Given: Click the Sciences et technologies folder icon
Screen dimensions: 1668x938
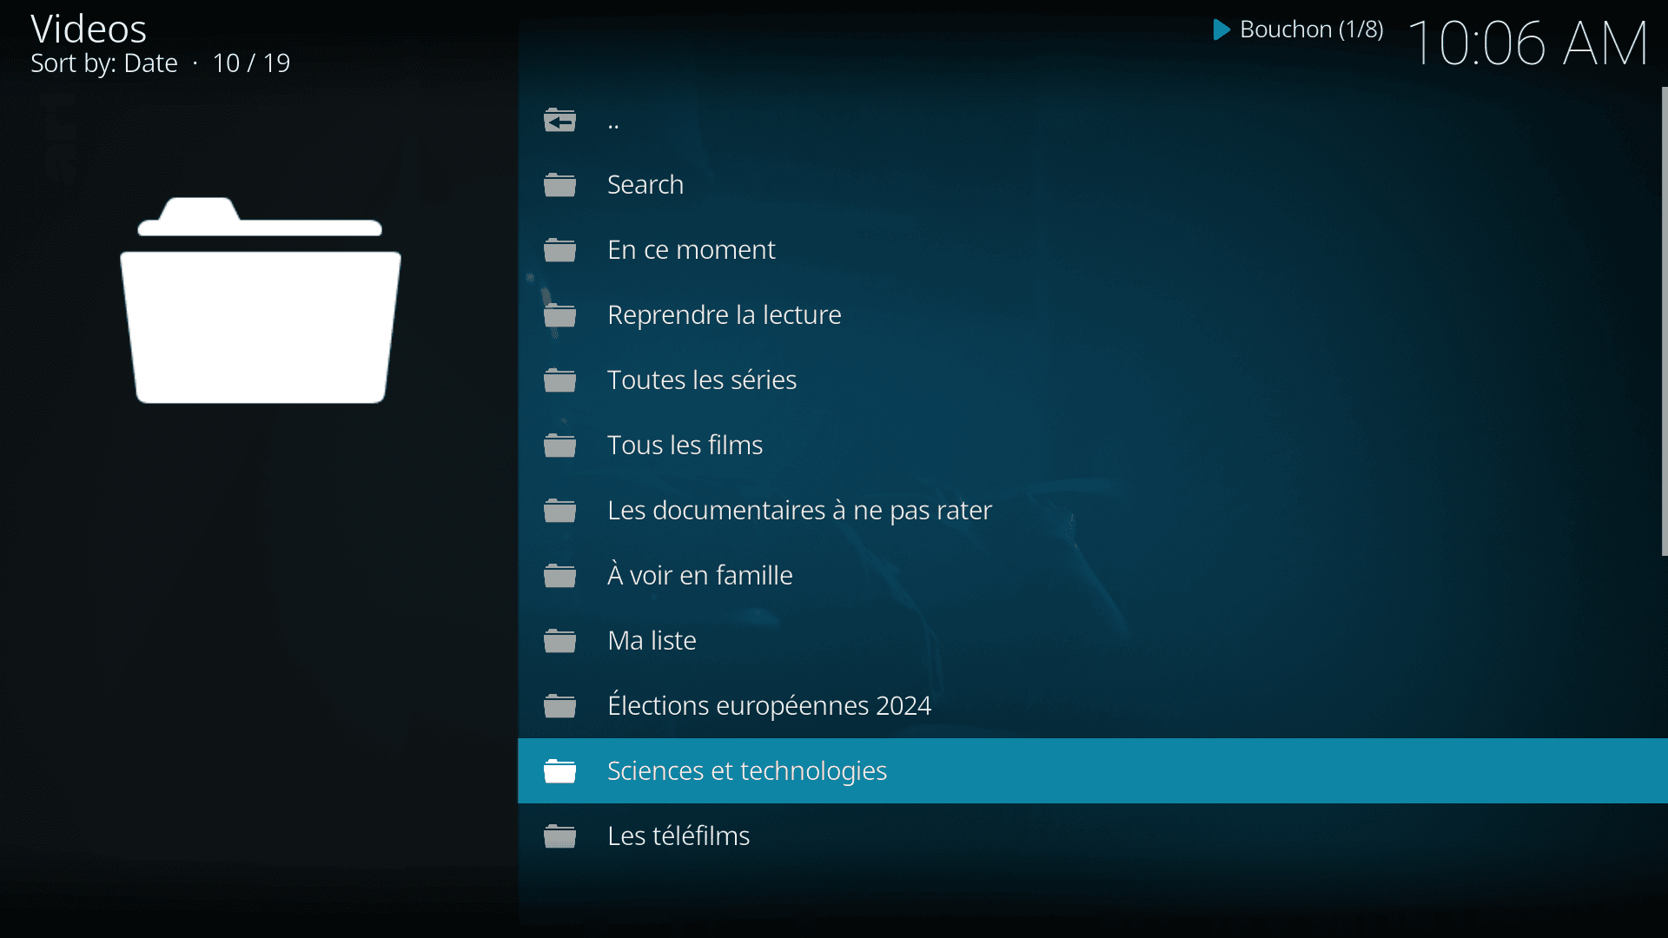Looking at the screenshot, I should point(559,771).
